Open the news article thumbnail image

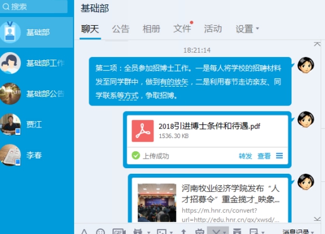[x=157, y=203]
